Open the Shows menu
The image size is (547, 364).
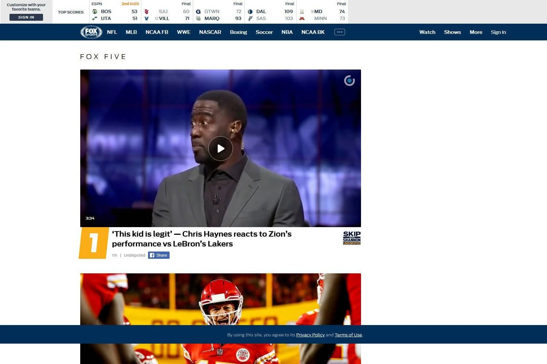(453, 32)
